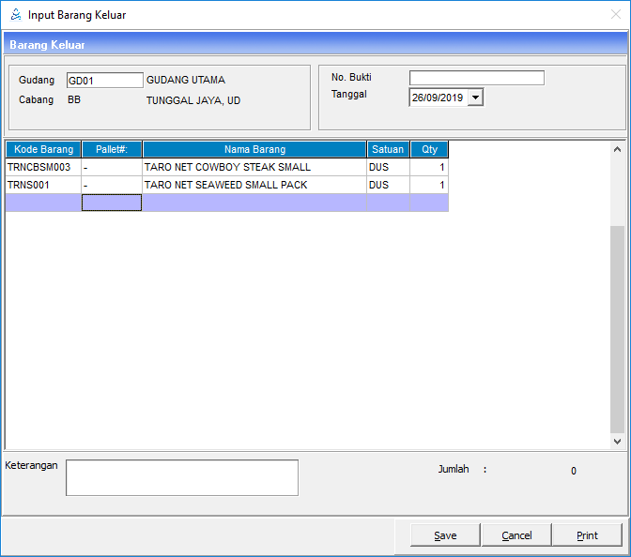
Task: Click the Tanggal date field
Action: pyautogui.click(x=438, y=98)
